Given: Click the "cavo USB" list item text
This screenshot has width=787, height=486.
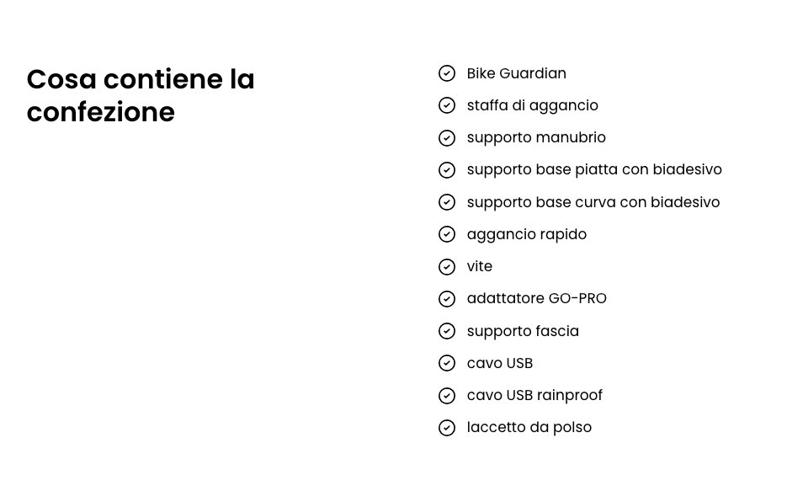Looking at the screenshot, I should 499,363.
